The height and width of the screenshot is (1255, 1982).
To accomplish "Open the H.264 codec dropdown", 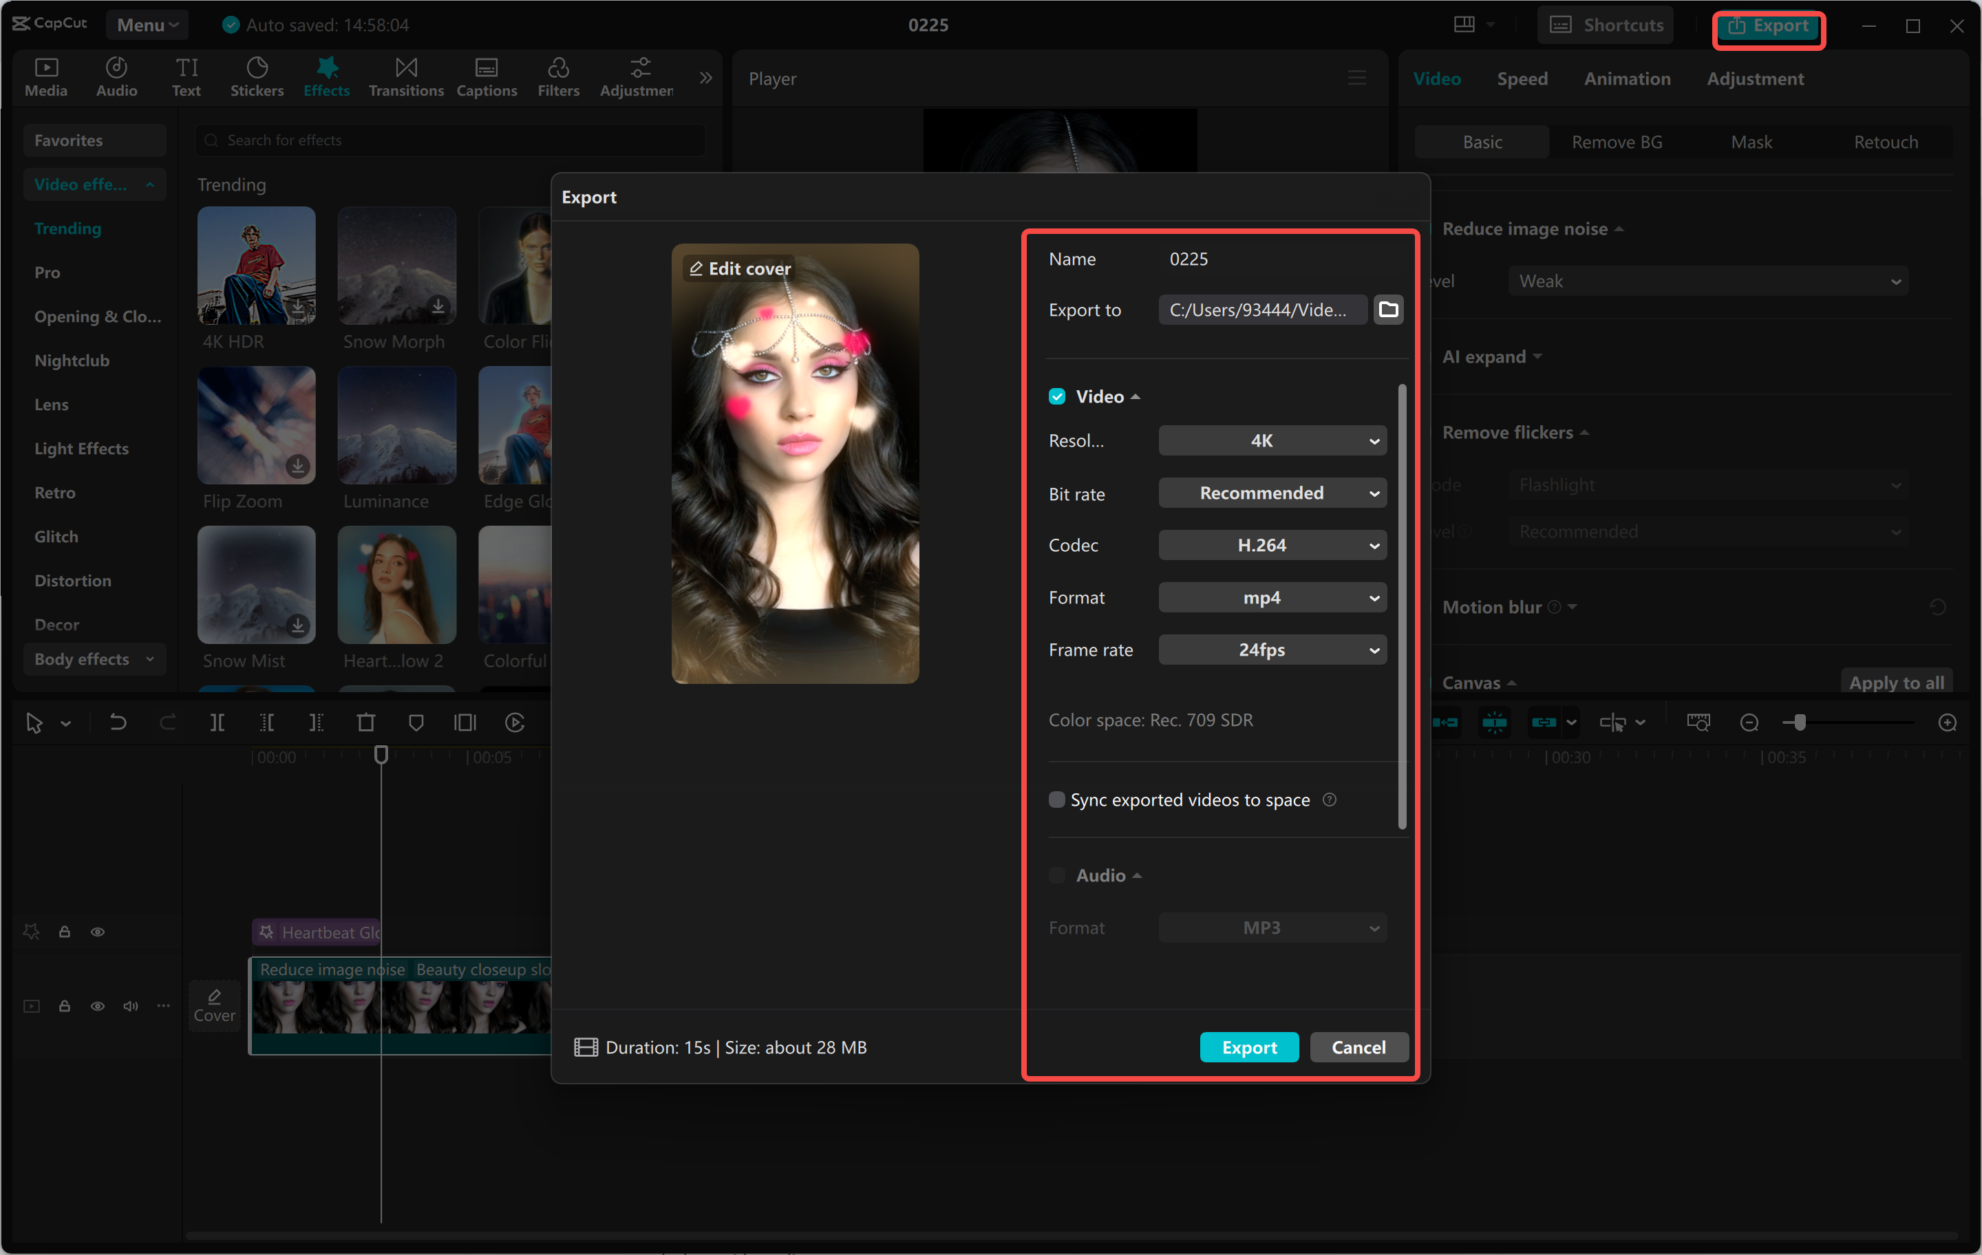I will tap(1272, 546).
